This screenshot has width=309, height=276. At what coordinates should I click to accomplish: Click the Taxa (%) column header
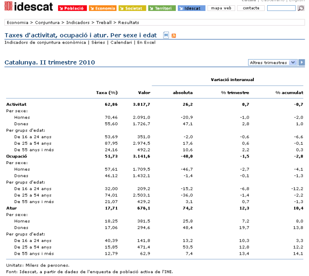pyautogui.click(x=107, y=92)
